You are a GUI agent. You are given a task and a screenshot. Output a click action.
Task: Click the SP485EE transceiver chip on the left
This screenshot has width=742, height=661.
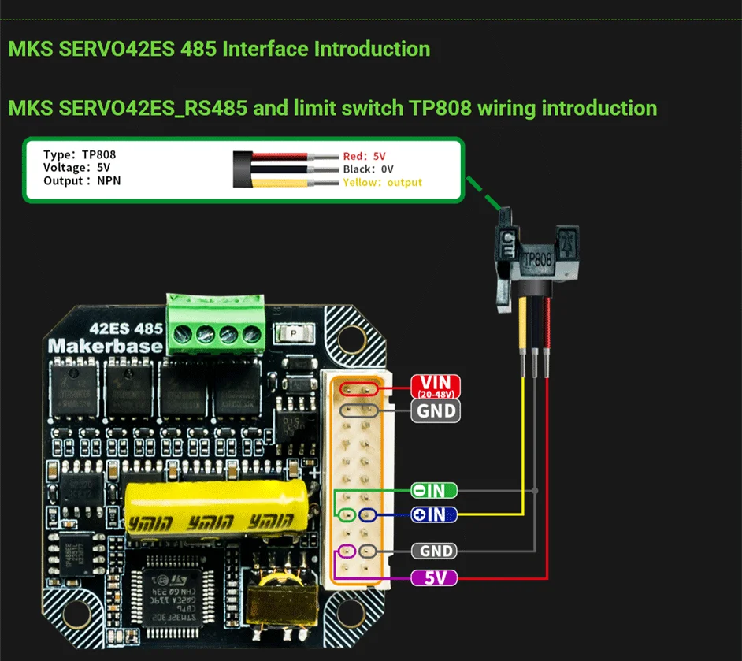tap(77, 555)
